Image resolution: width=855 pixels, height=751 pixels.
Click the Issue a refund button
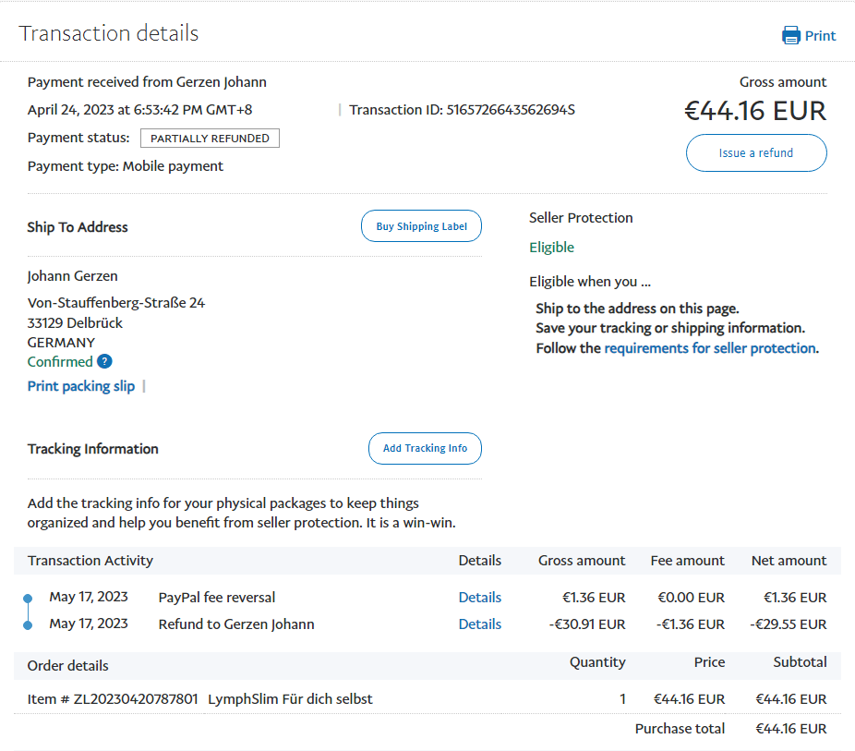click(x=755, y=153)
